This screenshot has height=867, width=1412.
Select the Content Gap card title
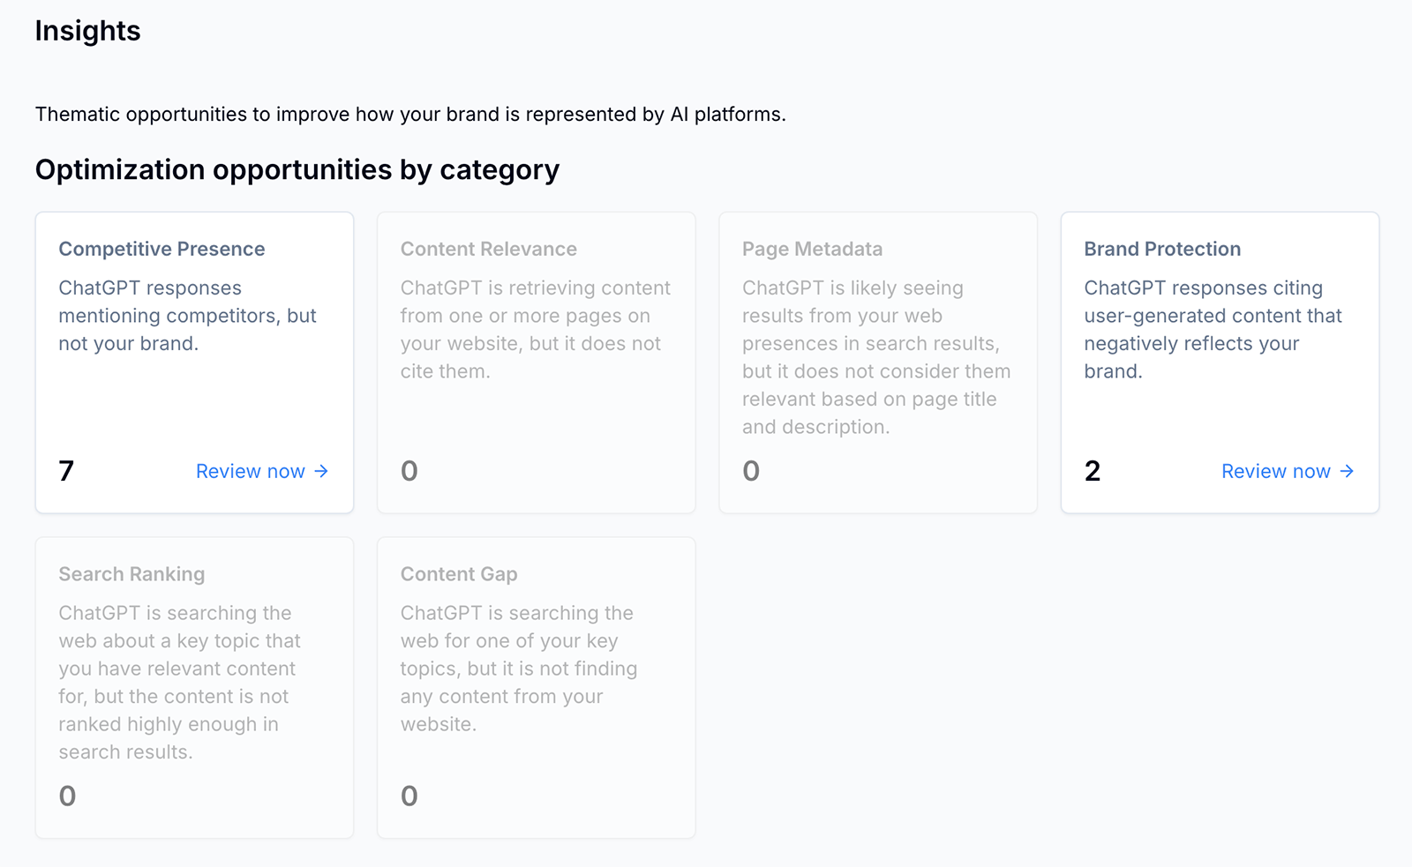pos(459,574)
